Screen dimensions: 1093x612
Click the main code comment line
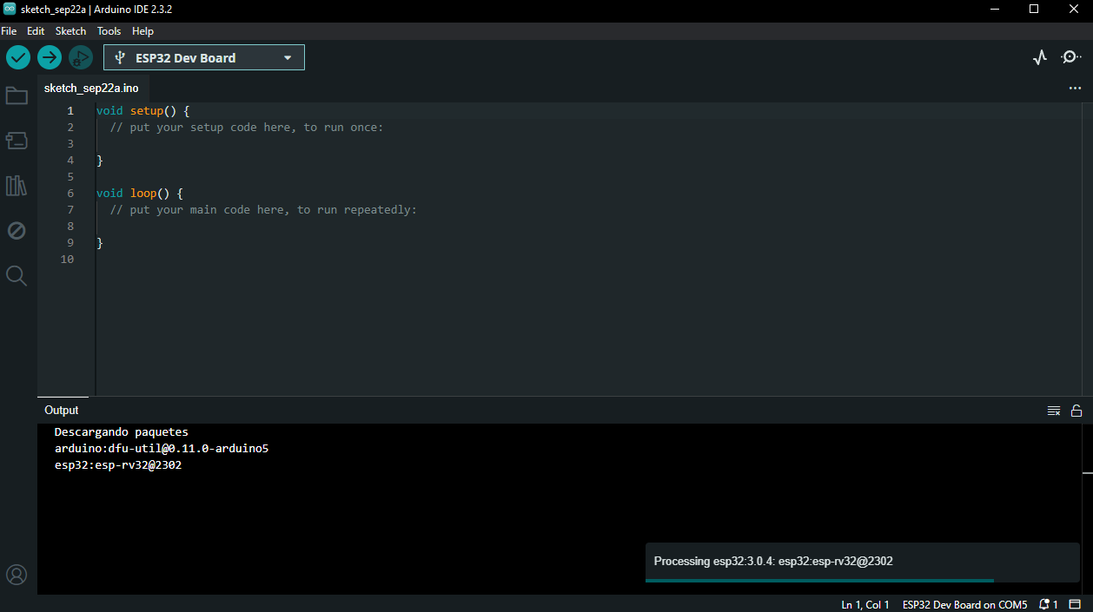coord(263,210)
